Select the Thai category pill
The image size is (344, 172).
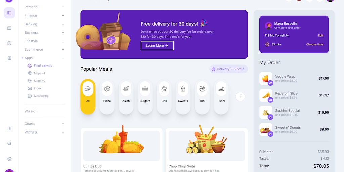click(x=202, y=96)
